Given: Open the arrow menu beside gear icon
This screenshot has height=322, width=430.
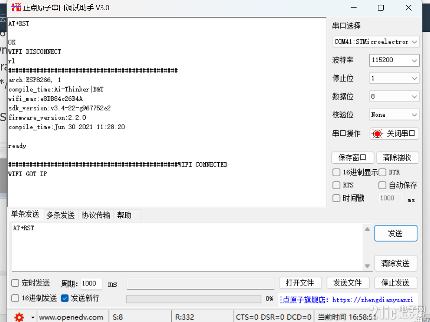Looking at the screenshot, I should point(33,317).
